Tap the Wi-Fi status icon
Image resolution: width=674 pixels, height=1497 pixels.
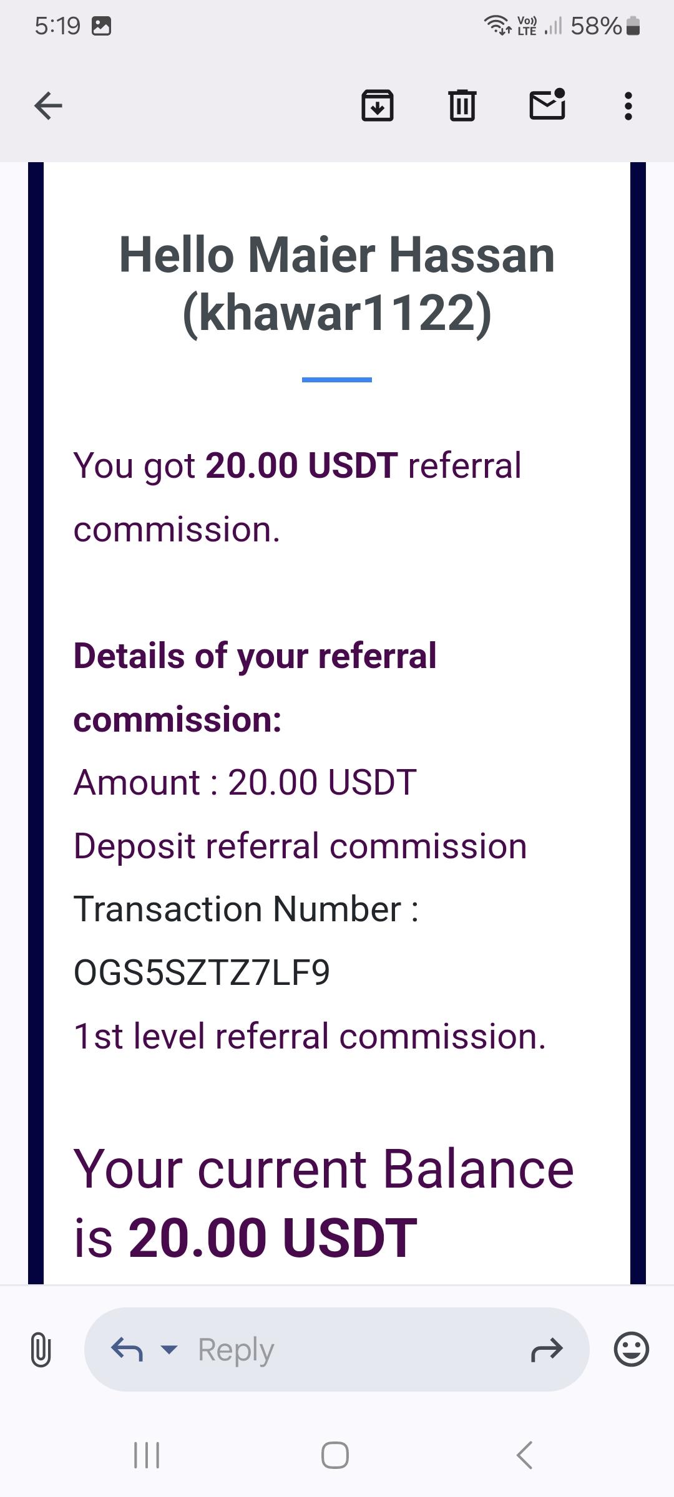point(497,26)
